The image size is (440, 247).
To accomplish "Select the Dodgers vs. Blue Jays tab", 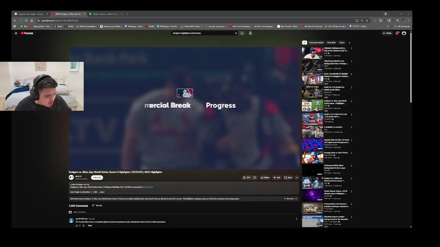I will click(68, 14).
